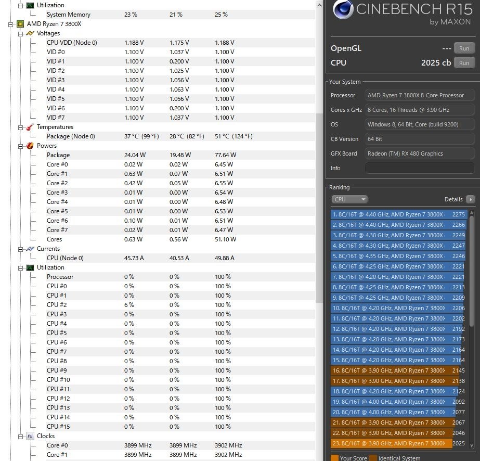Select the Processor utilization row
This screenshot has height=461, width=480.
[180, 277]
